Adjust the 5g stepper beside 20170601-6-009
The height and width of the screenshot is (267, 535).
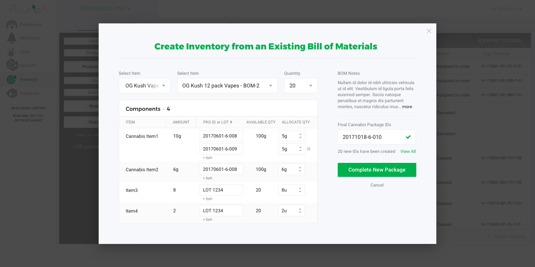coord(300,149)
